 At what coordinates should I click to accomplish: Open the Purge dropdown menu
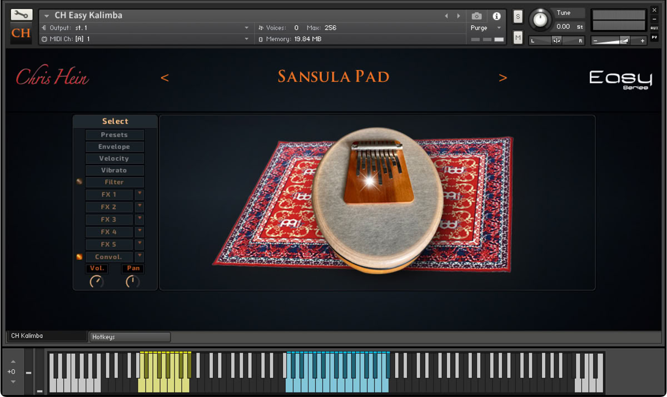(486, 28)
